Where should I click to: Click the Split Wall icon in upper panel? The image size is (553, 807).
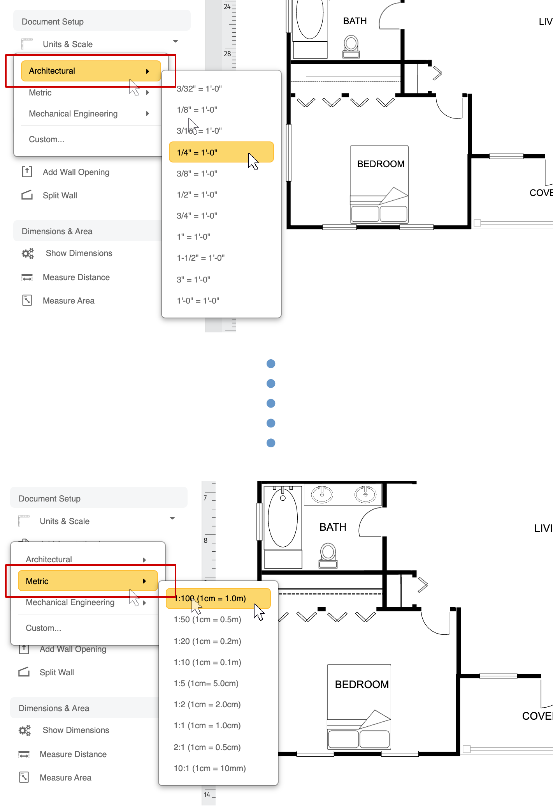tap(27, 195)
